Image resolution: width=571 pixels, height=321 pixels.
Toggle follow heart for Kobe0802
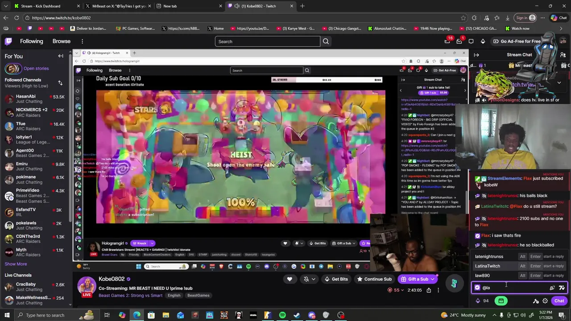point(290,279)
